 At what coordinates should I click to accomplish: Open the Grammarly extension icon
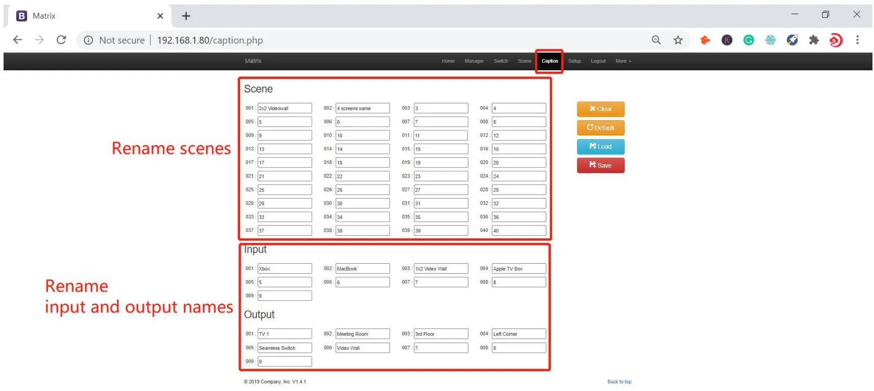click(749, 40)
